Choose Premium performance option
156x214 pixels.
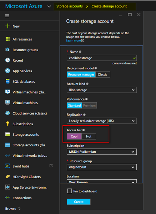coord(89,106)
